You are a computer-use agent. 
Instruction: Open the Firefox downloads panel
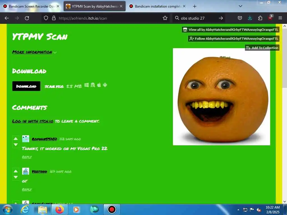[x=250, y=18]
